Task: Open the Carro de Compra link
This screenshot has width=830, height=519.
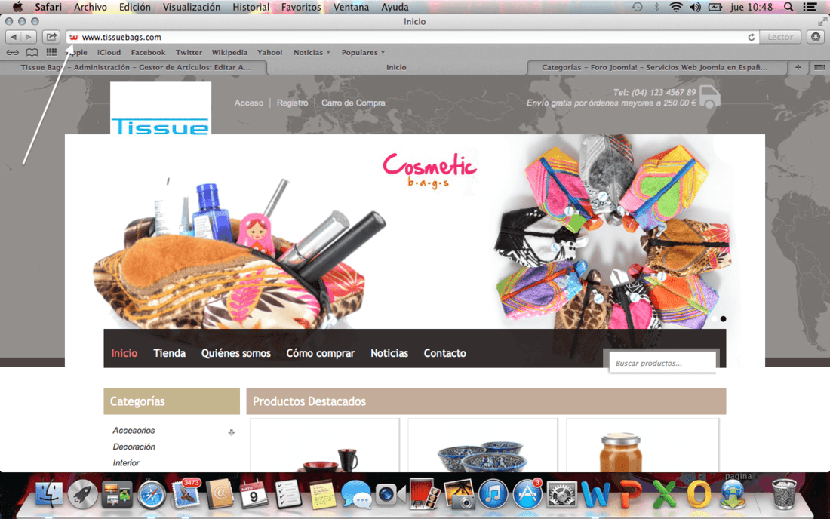Action: pyautogui.click(x=353, y=103)
